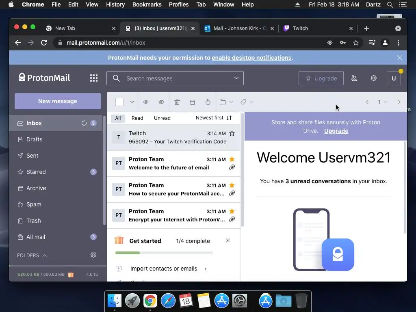Archive selected messages toolbar icon
This screenshot has height=312, width=416.
click(193, 102)
